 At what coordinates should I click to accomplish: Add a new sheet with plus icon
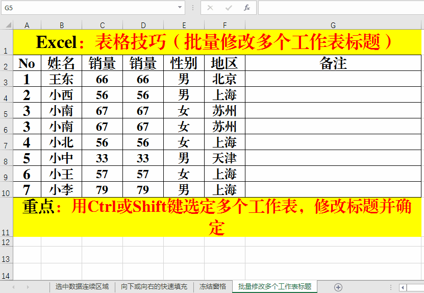(338, 287)
